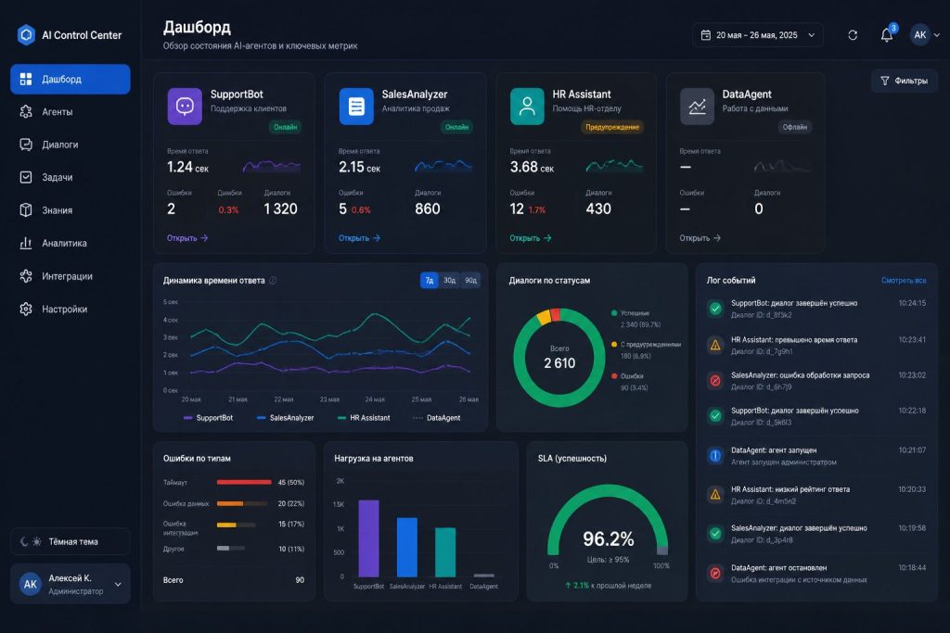The image size is (950, 633).
Task: Click the red stop icon at 10:18:44
Action: 715,573
